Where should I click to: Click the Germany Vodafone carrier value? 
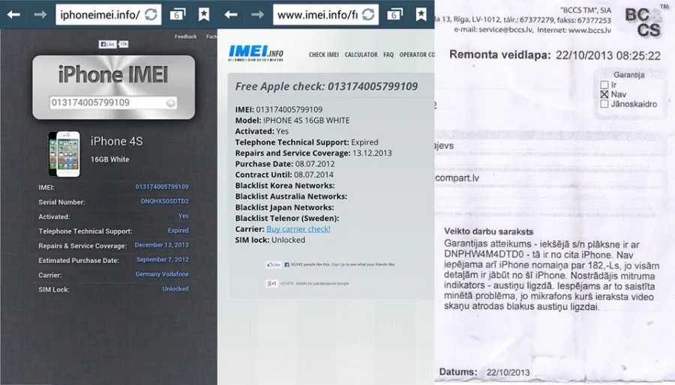pos(162,274)
